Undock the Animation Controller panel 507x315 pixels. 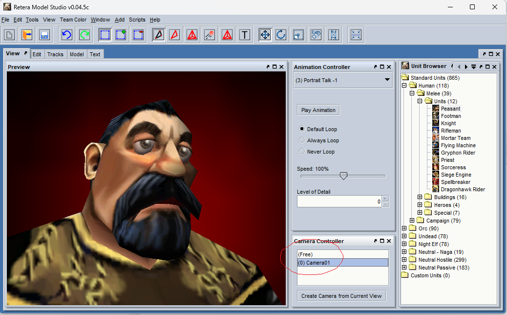click(375, 67)
